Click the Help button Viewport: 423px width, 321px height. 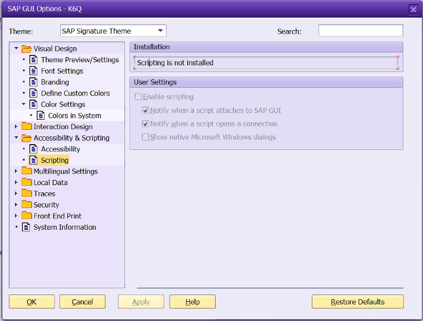pyautogui.click(x=192, y=302)
